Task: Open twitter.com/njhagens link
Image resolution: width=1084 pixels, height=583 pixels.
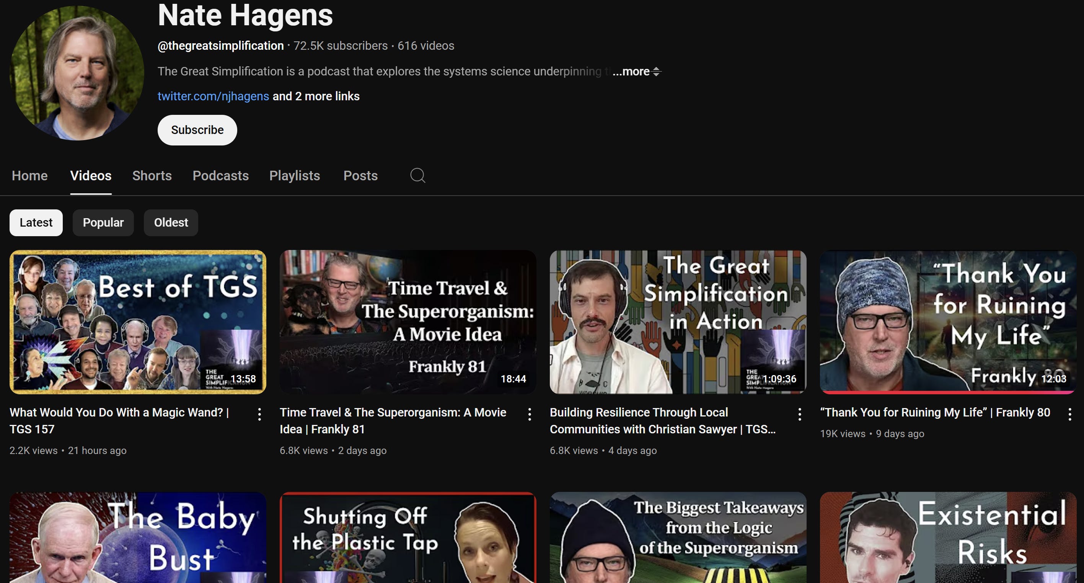Action: tap(214, 96)
